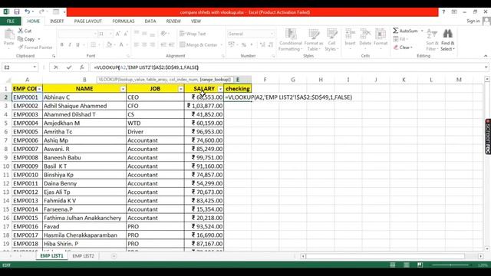
Task: Open the Font Size dropdown
Action: click(x=110, y=34)
